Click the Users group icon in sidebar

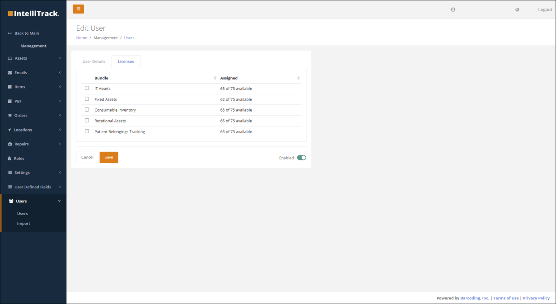[11, 201]
